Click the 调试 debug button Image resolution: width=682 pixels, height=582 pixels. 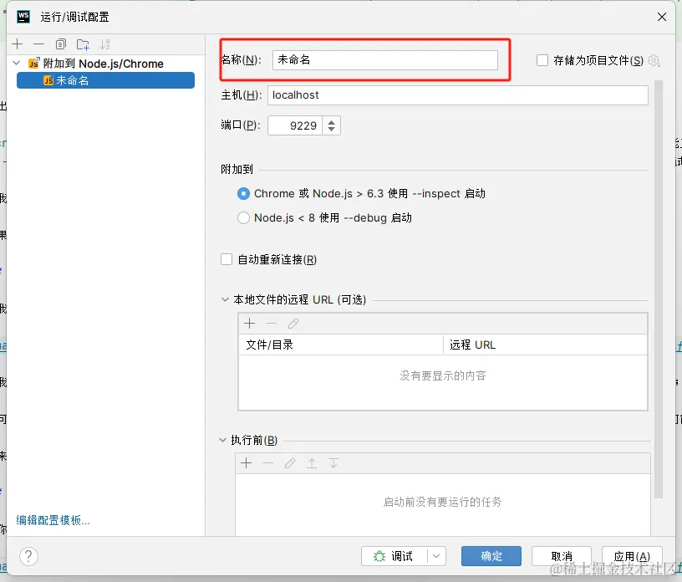click(394, 556)
